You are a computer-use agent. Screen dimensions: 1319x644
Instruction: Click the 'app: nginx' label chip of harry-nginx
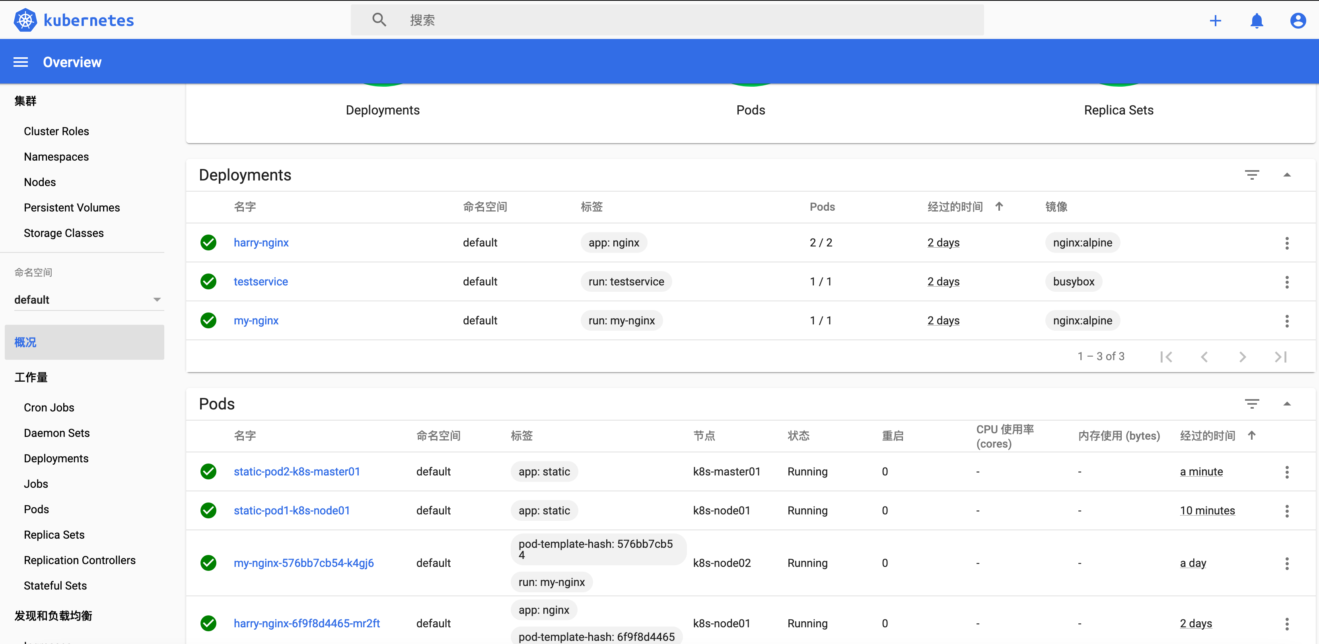click(x=614, y=242)
